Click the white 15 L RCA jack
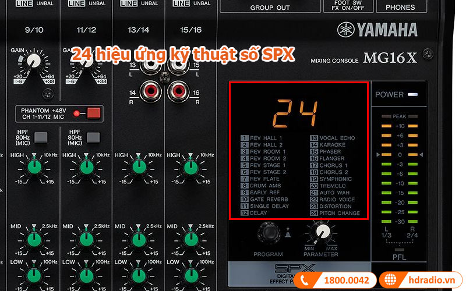Screen dimensions: 466x291 (179, 65)
